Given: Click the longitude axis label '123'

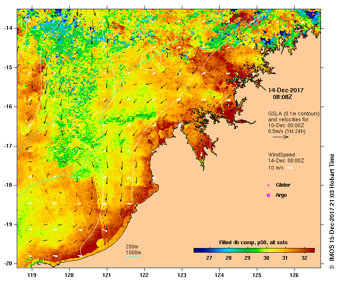Looking at the screenshot, I should 182,275.
